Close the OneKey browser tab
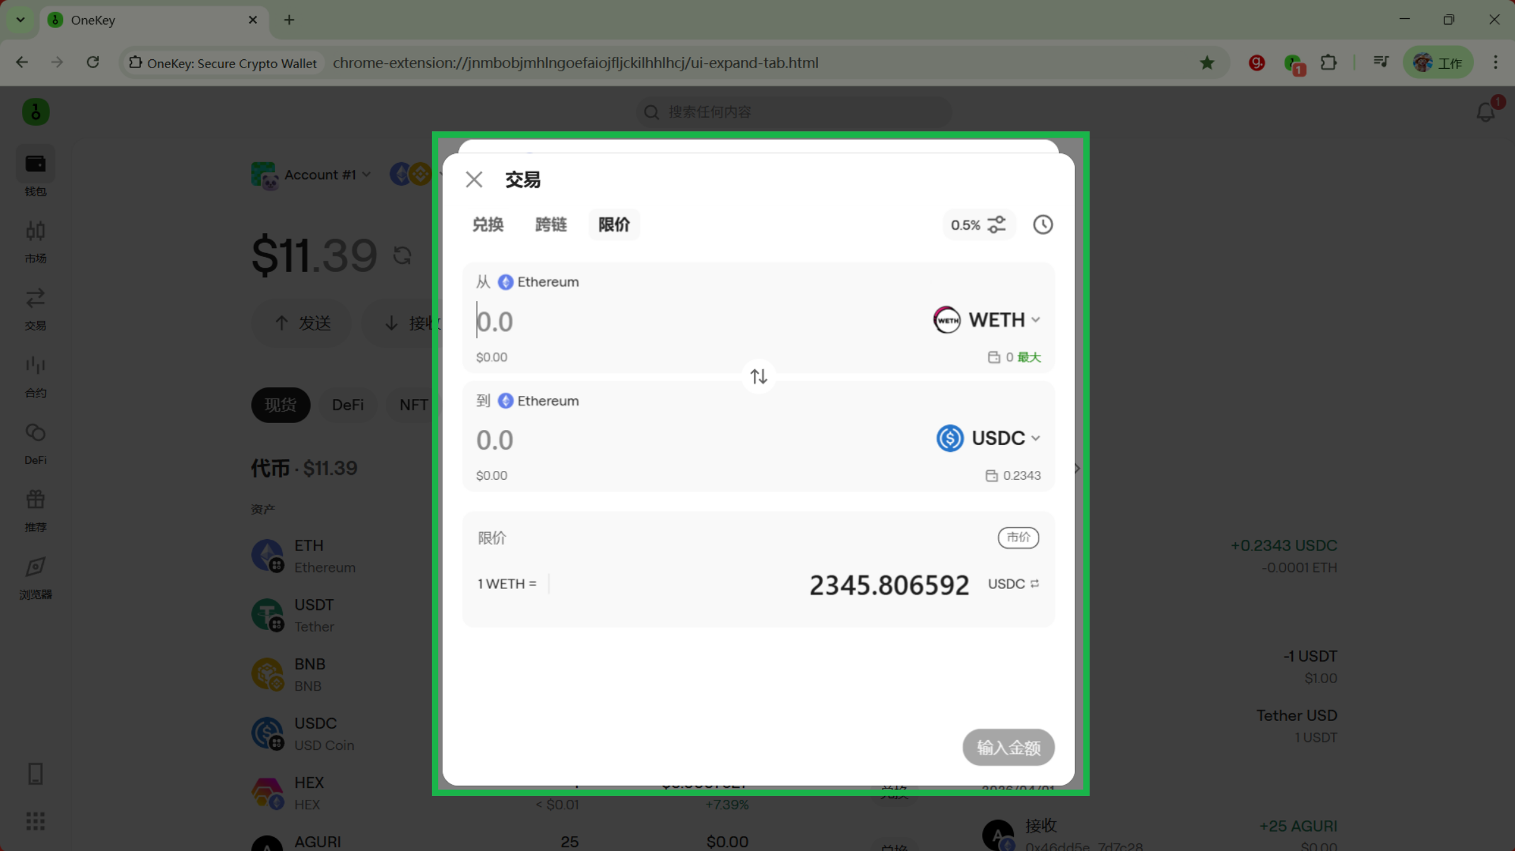Screen dimensions: 1515x851 [252, 20]
